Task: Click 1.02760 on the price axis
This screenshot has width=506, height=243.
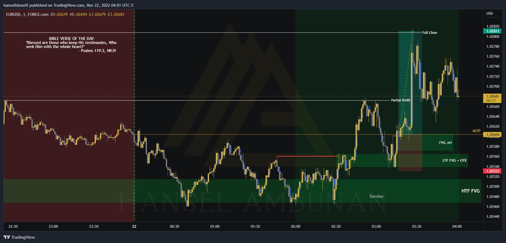Action: (492, 56)
